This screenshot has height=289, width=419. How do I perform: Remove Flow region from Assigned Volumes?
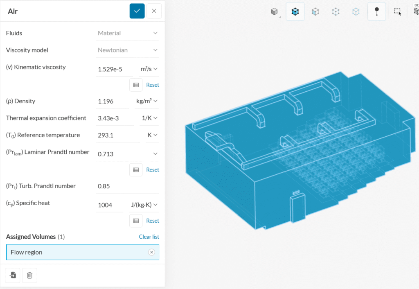pyautogui.click(x=152, y=252)
